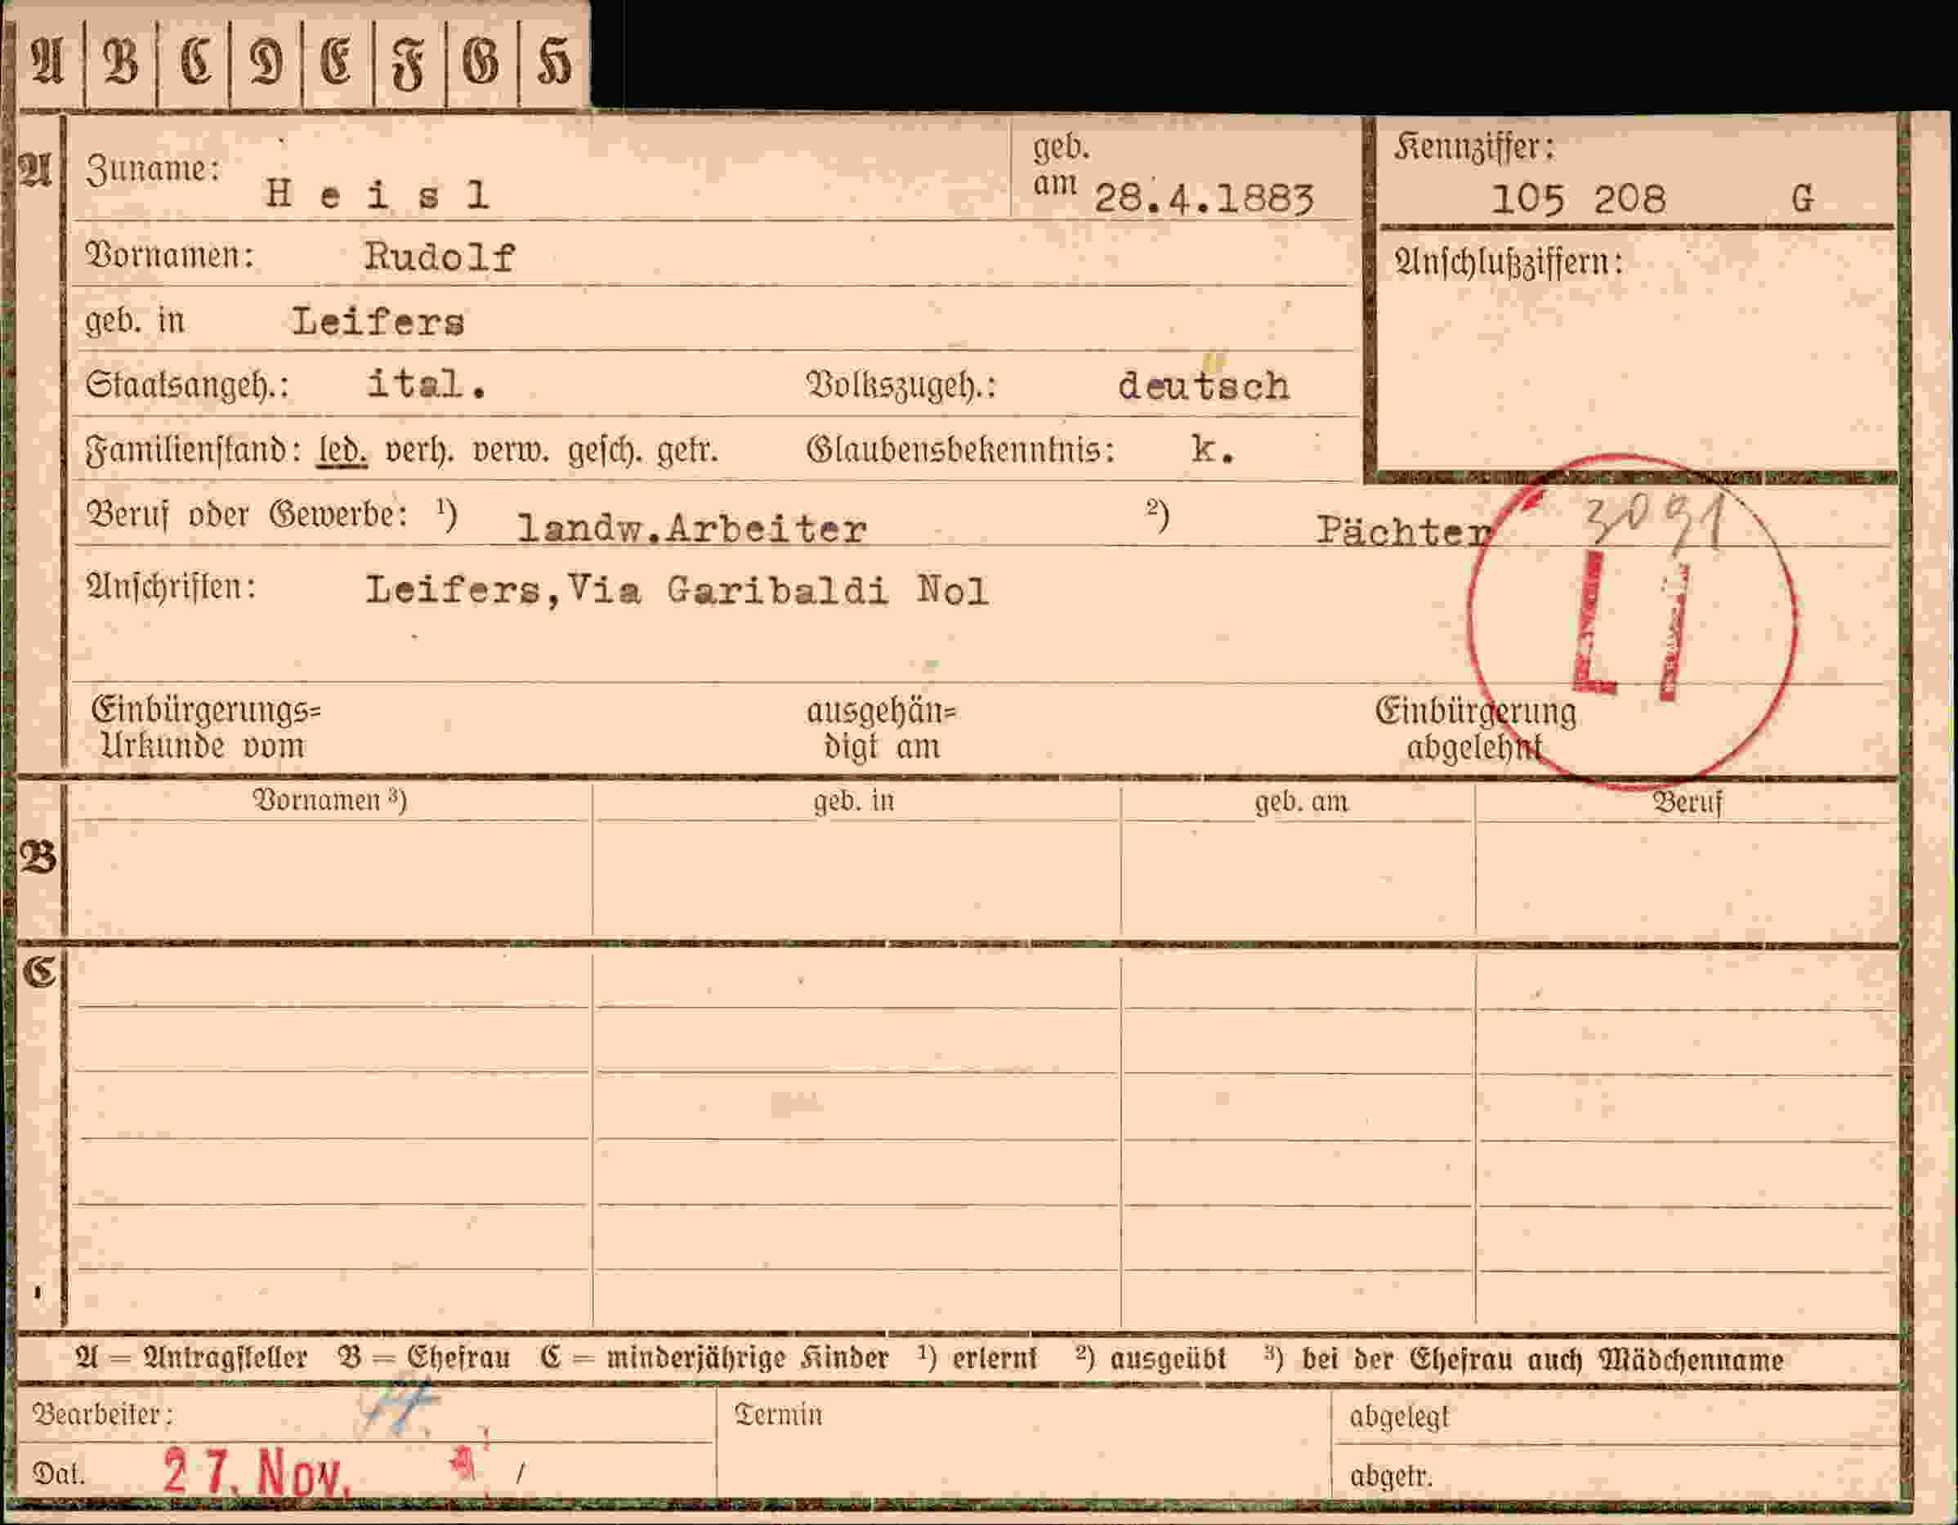The height and width of the screenshot is (1525, 1958).
Task: Click the underlined marital status 'led.'
Action: pyautogui.click(x=342, y=450)
